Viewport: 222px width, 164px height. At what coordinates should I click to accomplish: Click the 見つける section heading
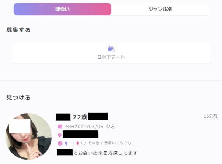pyautogui.click(x=18, y=98)
